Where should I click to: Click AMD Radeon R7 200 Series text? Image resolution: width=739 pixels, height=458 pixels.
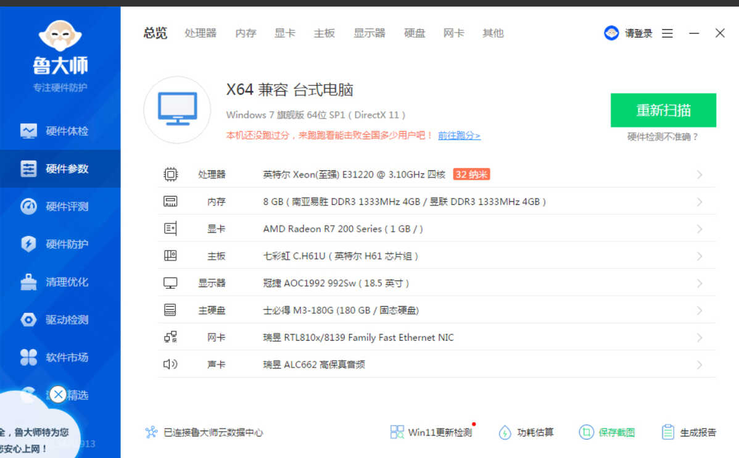click(x=342, y=229)
